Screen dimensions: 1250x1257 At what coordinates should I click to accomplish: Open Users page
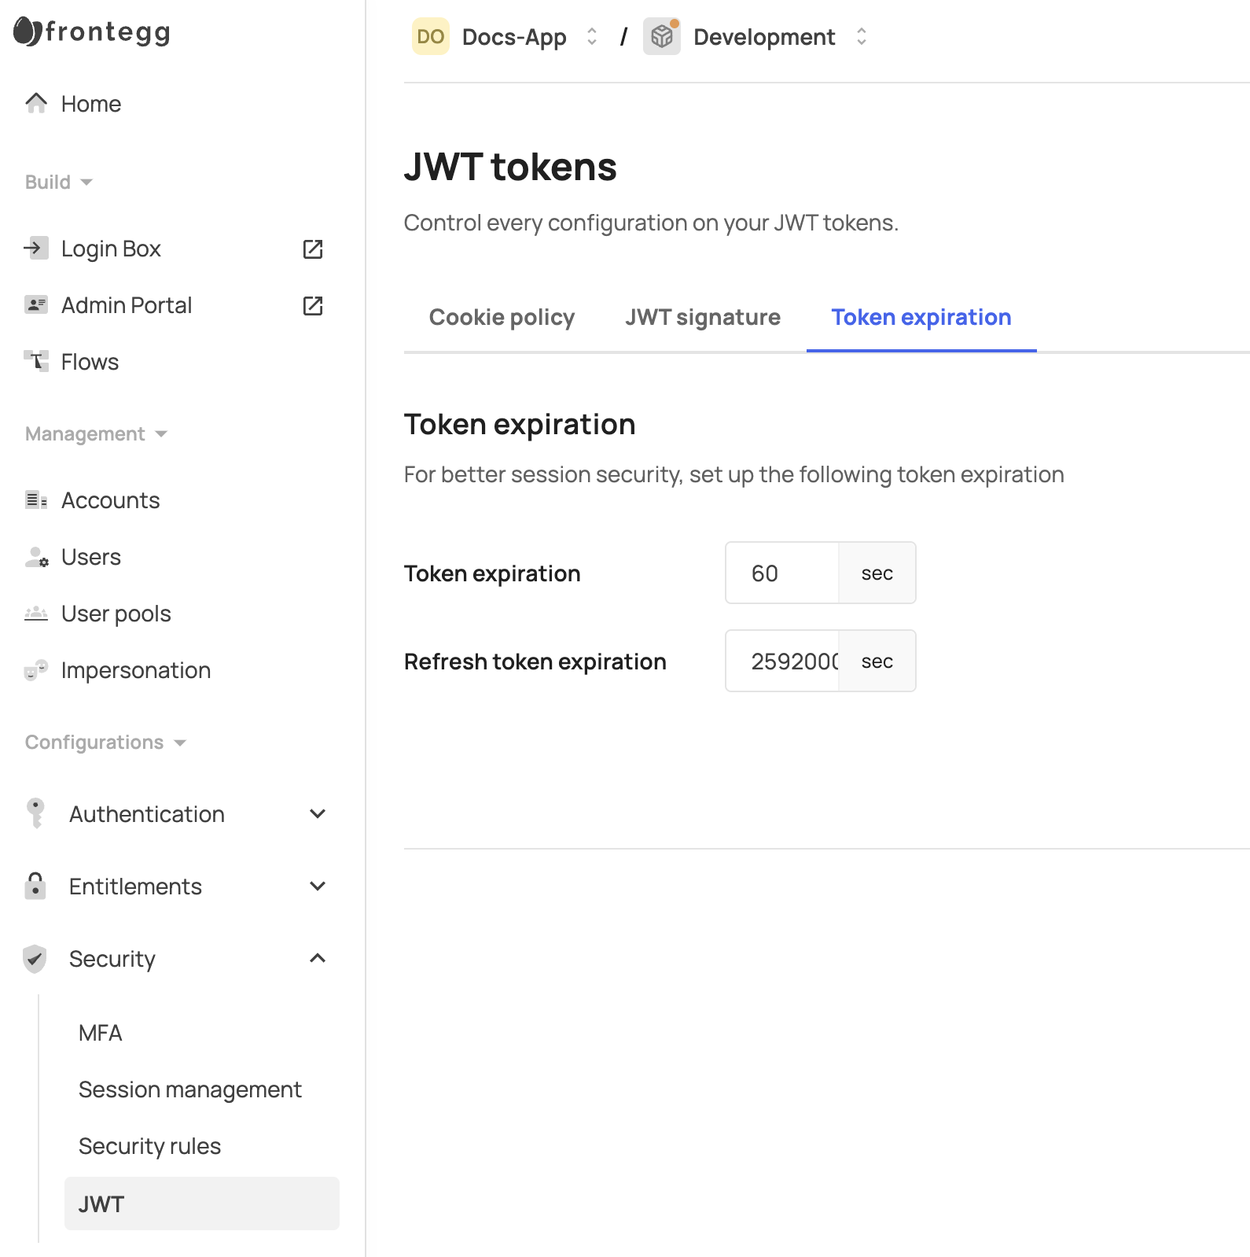click(x=91, y=557)
